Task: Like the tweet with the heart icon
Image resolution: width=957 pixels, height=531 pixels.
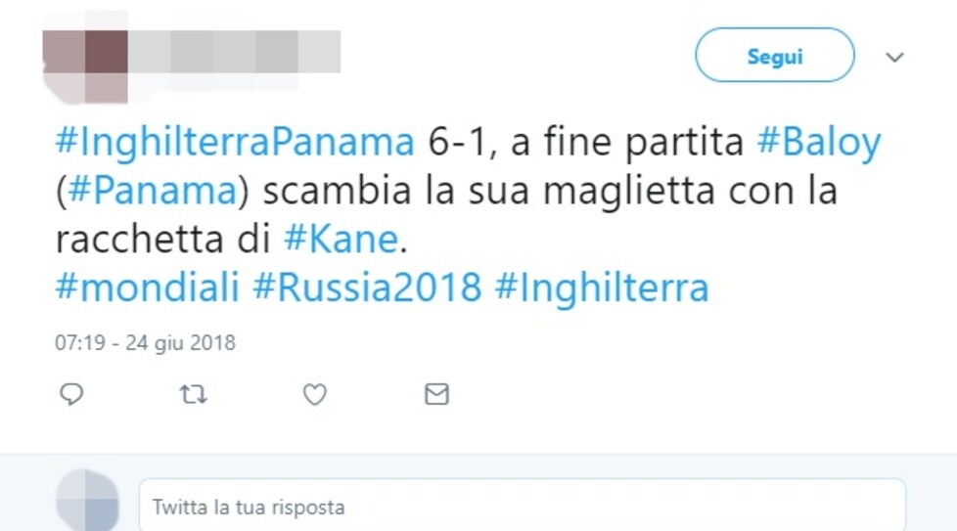Action: point(315,394)
